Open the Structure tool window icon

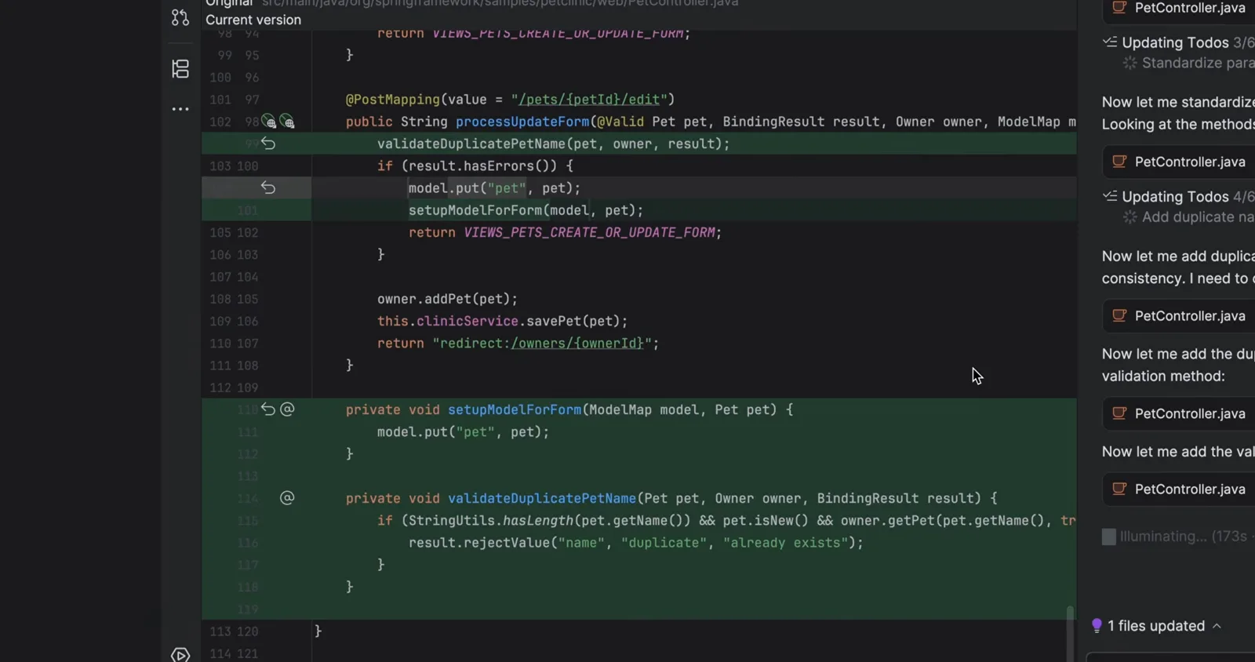pyautogui.click(x=180, y=69)
